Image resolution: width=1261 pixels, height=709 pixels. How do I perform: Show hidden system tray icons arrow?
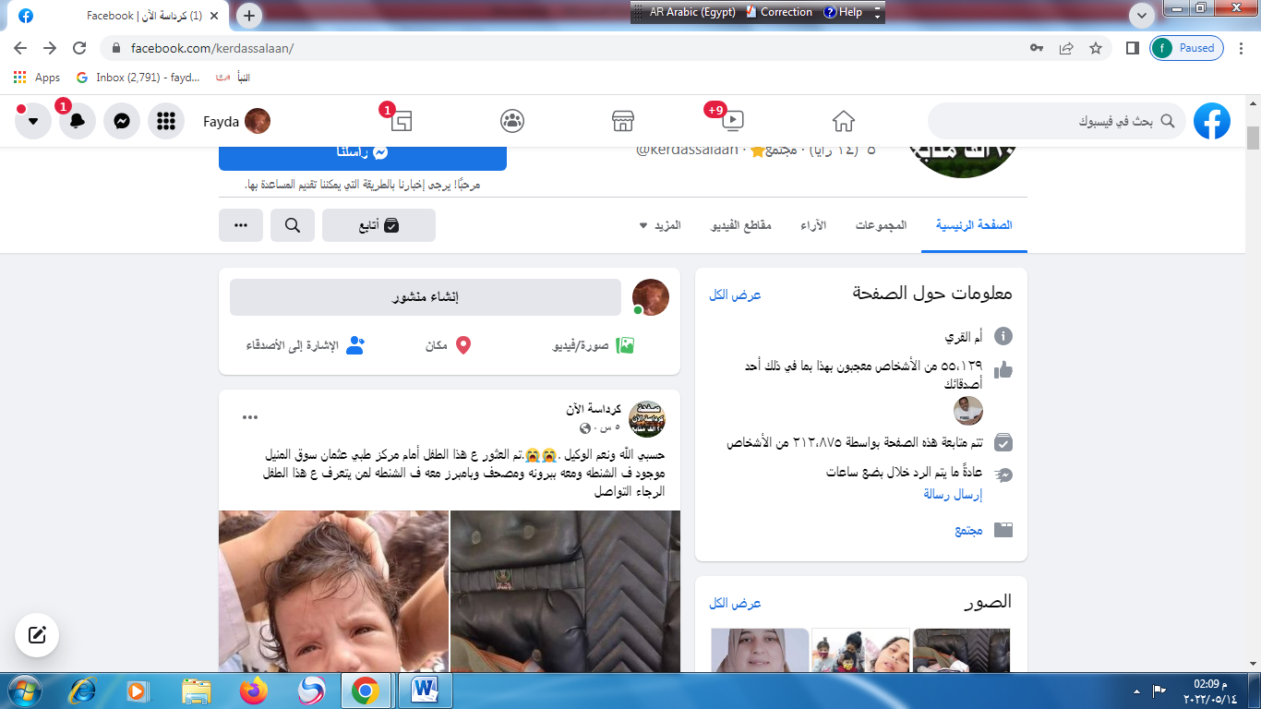(1137, 691)
